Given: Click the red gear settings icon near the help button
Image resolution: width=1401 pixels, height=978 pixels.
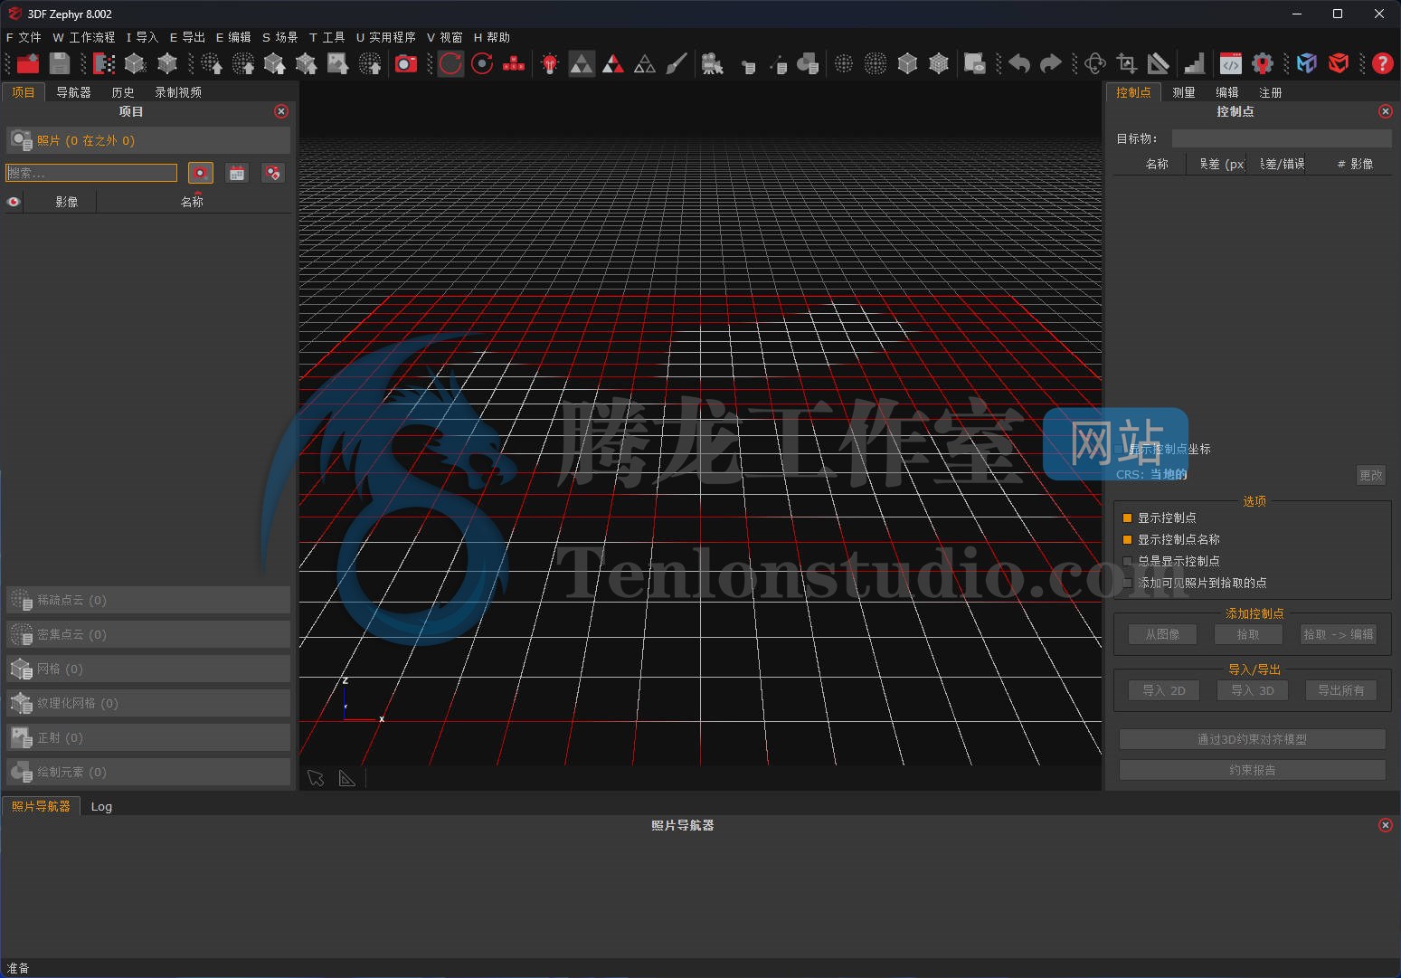Looking at the screenshot, I should [x=1263, y=63].
